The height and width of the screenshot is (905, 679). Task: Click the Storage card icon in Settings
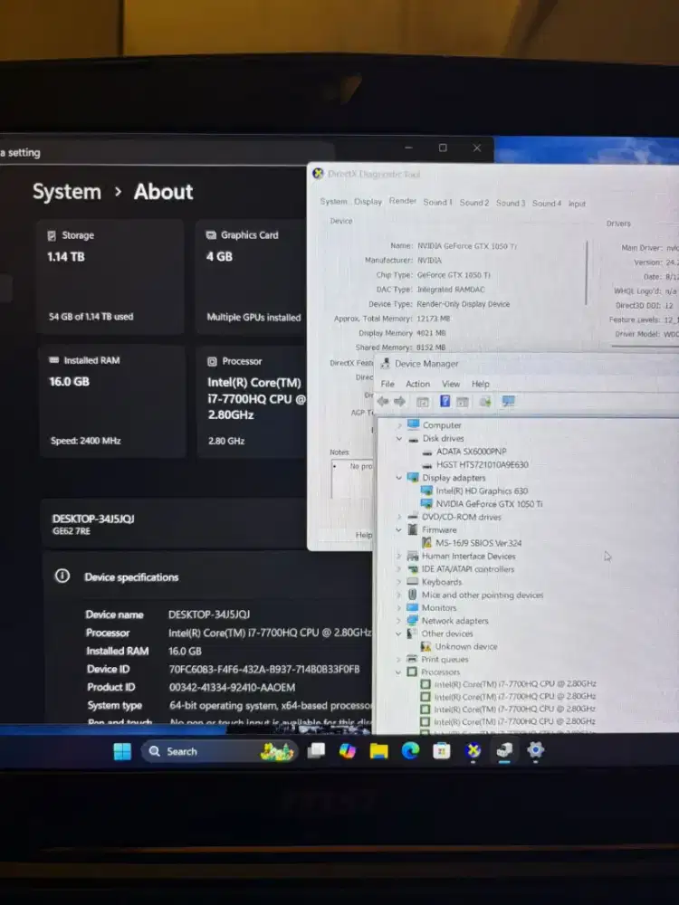(52, 235)
